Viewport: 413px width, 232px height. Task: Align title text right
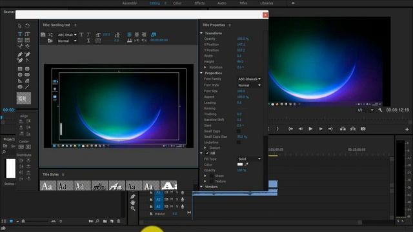point(144,34)
